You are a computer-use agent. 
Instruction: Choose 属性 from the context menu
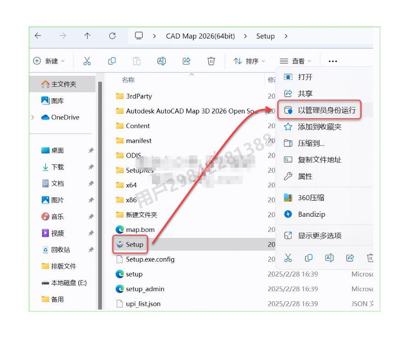[x=305, y=176]
